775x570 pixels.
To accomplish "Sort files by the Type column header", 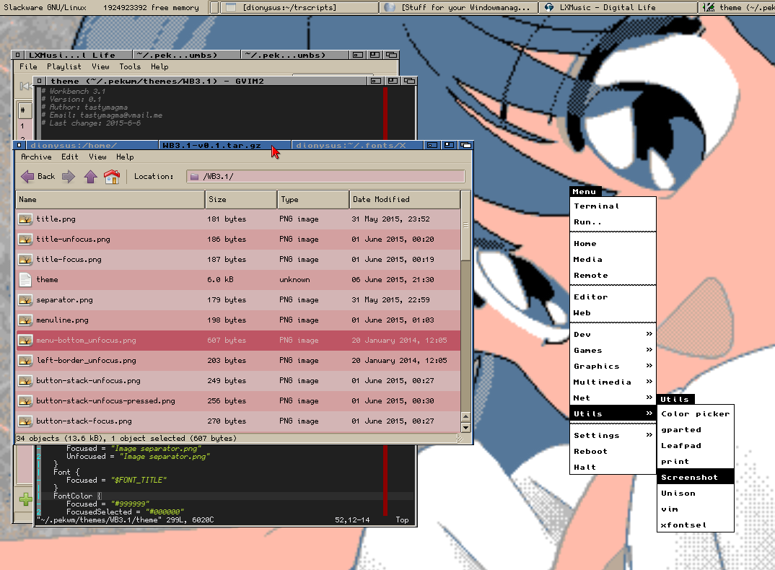I will [313, 200].
